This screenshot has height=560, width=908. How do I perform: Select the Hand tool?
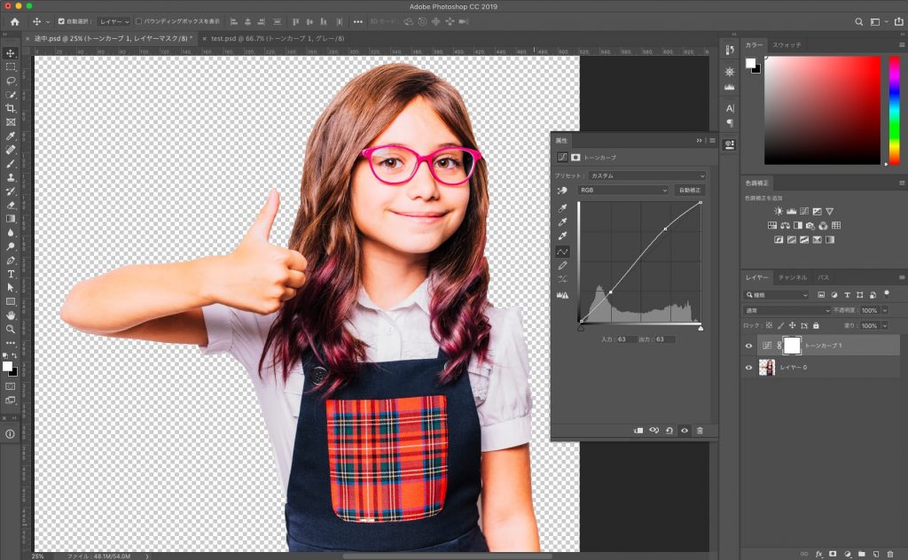click(x=11, y=315)
